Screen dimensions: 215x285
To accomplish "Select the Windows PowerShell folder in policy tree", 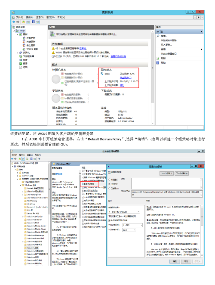I will [35, 238].
